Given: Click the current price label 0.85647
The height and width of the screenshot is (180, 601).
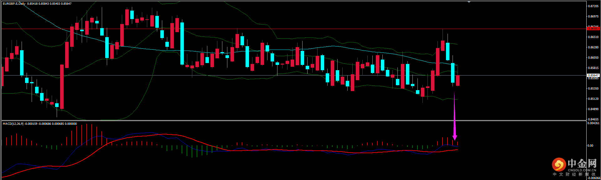Looking at the screenshot, I should click(593, 75).
